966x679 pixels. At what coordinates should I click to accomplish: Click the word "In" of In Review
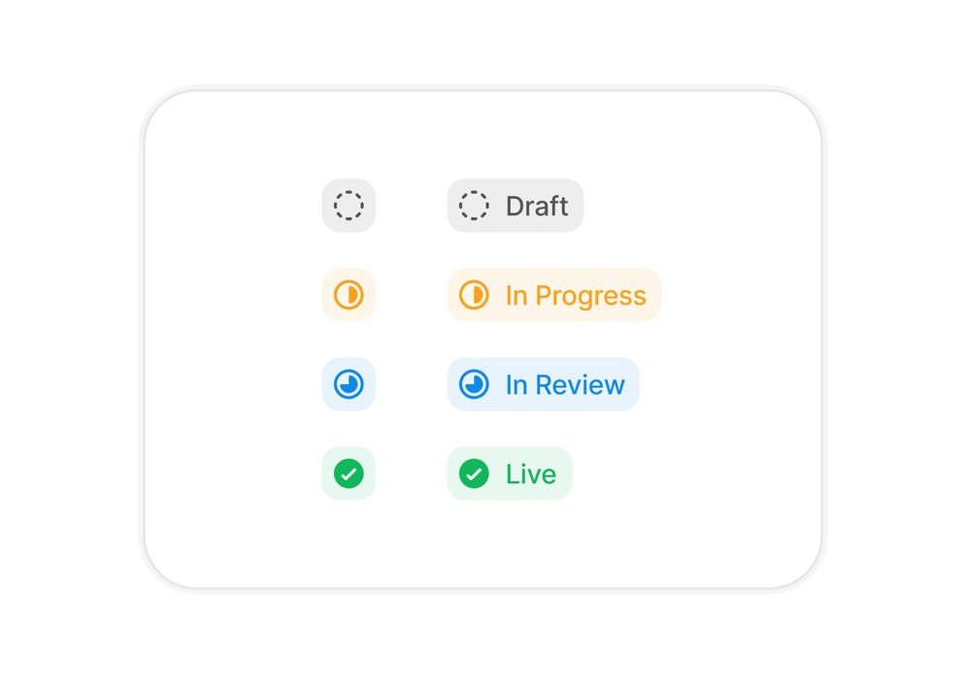pos(516,385)
